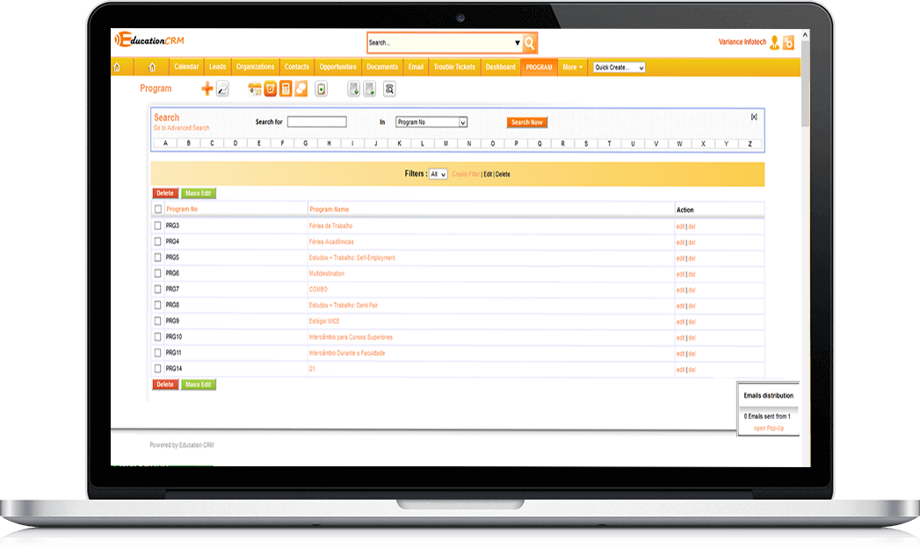Open the Go to Advanced Search link
The image size is (920, 548).
click(181, 127)
